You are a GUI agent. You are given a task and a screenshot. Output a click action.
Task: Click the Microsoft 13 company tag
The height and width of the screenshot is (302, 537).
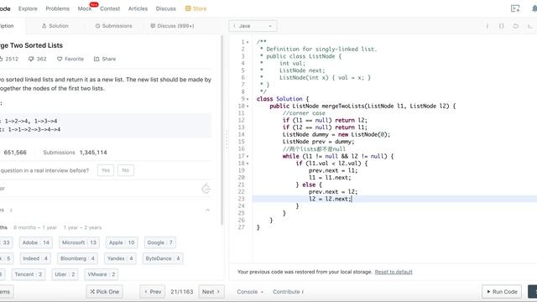(x=79, y=242)
